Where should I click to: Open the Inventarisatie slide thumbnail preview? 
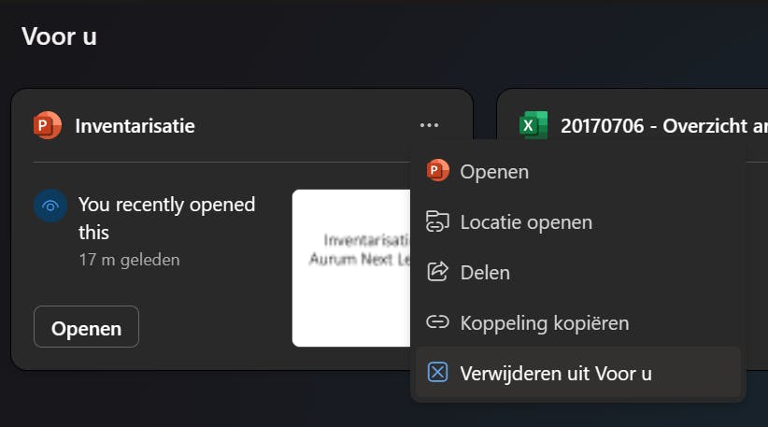(351, 267)
